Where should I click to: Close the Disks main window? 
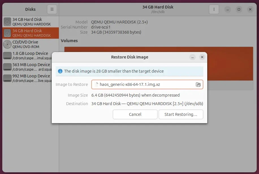tap(250, 9)
